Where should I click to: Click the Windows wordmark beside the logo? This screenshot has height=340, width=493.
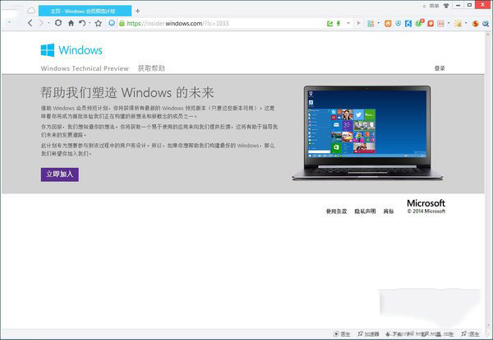point(81,50)
